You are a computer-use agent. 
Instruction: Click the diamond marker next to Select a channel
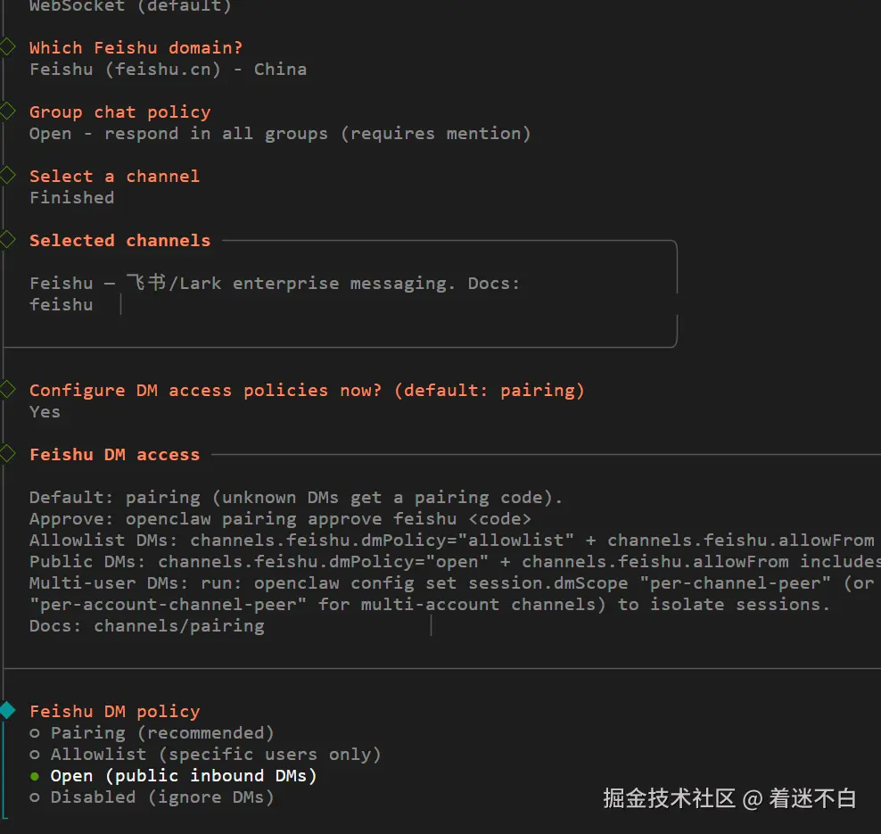coord(7,176)
